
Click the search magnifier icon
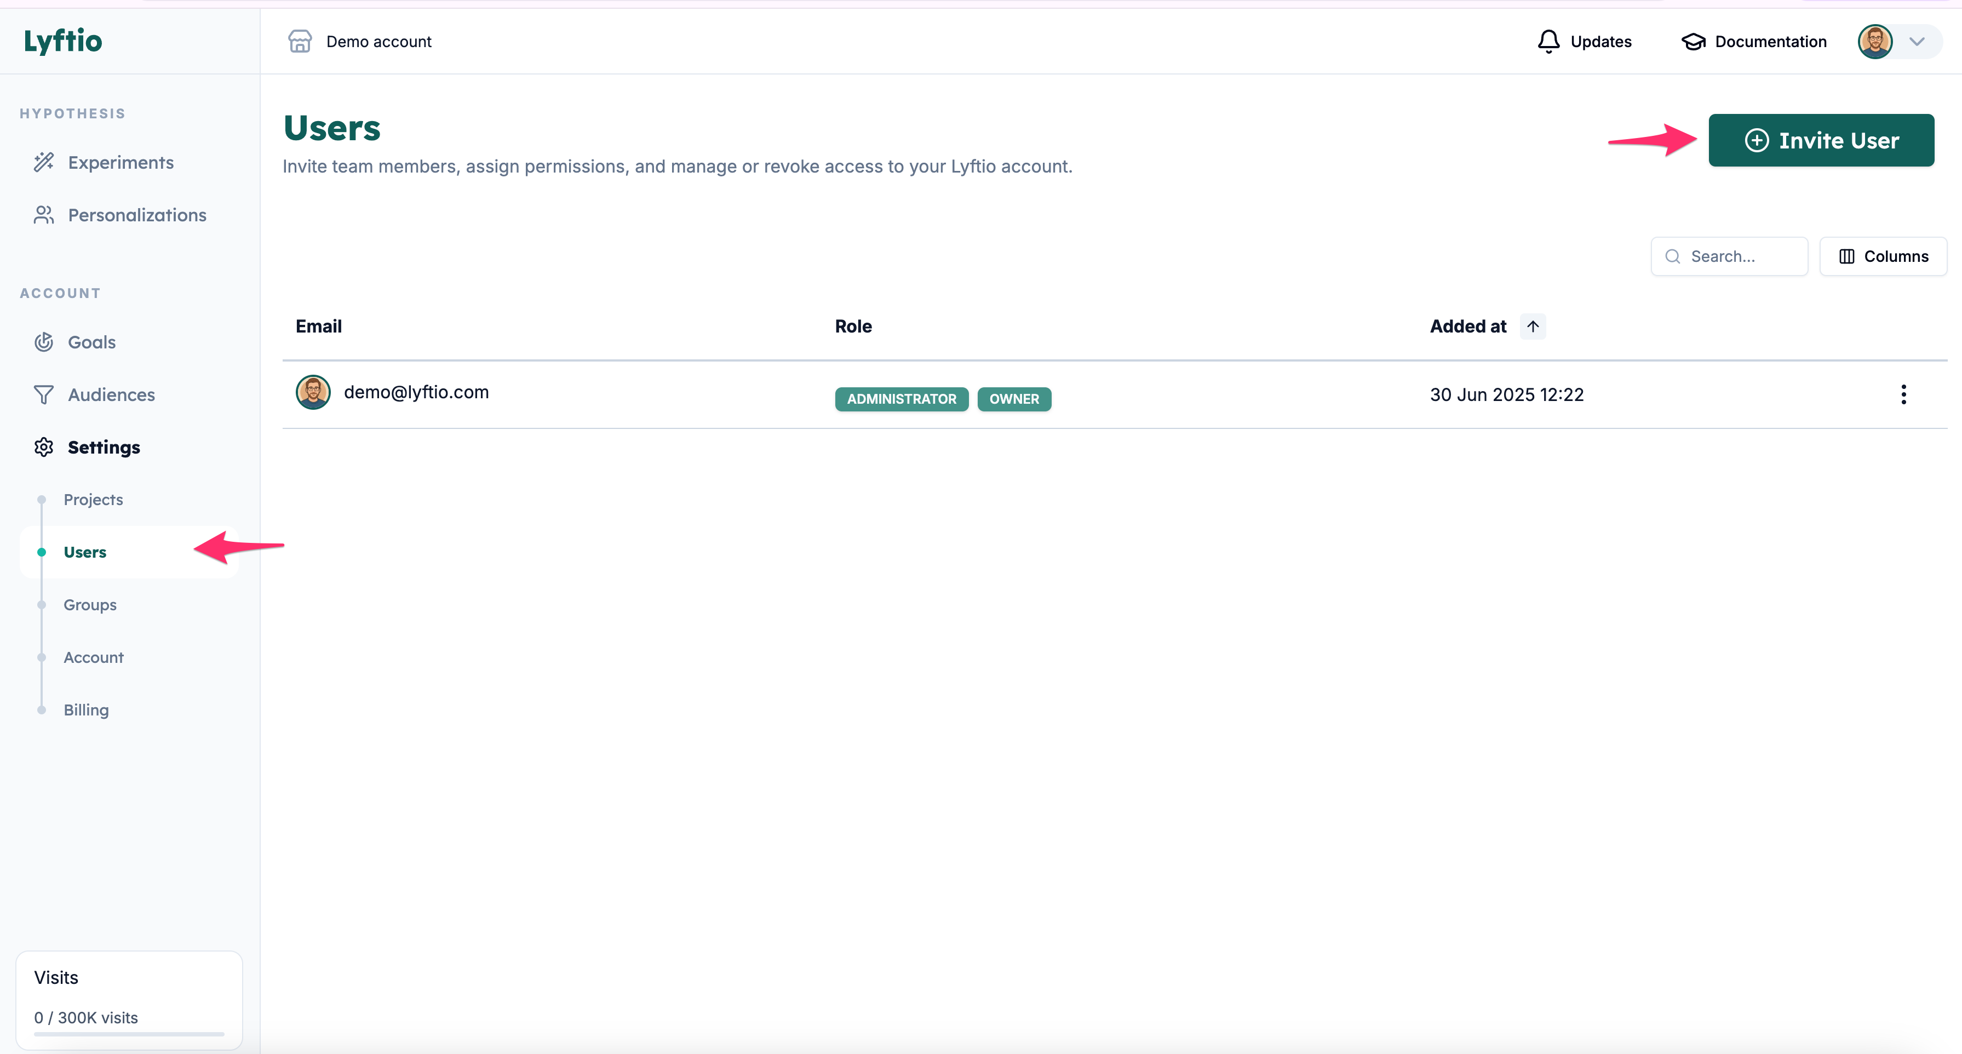point(1673,256)
